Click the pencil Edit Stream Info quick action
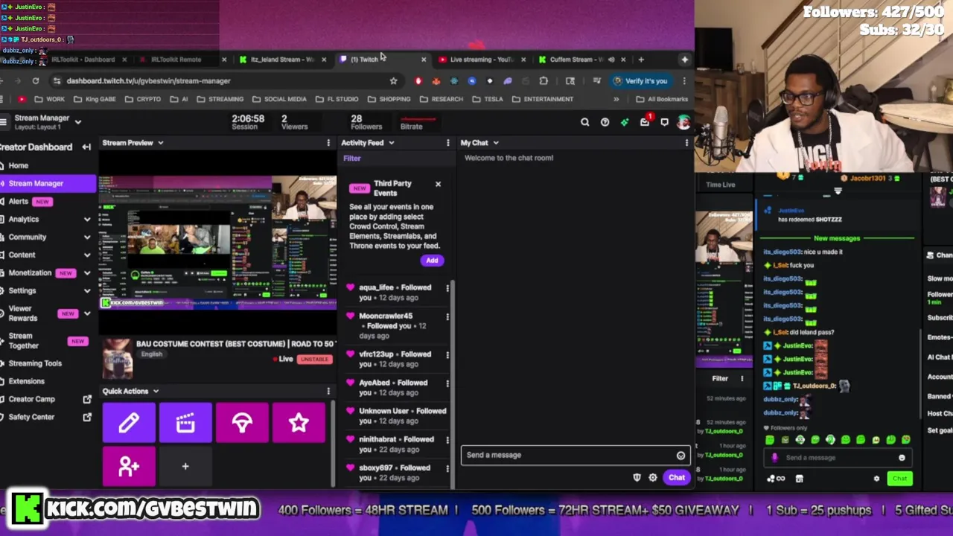Viewport: 953px width, 536px height. [x=129, y=423]
